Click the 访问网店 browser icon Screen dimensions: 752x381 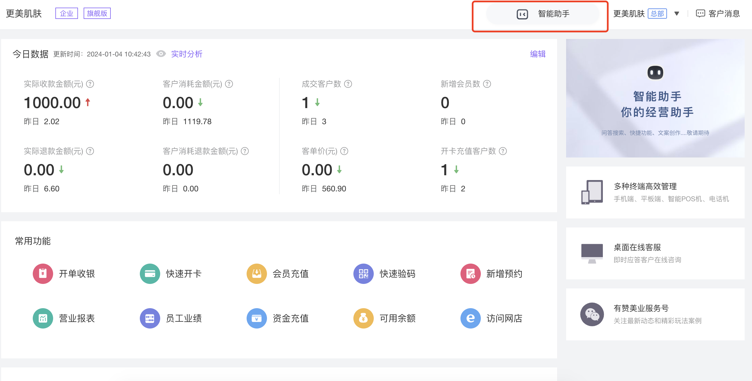(x=470, y=318)
